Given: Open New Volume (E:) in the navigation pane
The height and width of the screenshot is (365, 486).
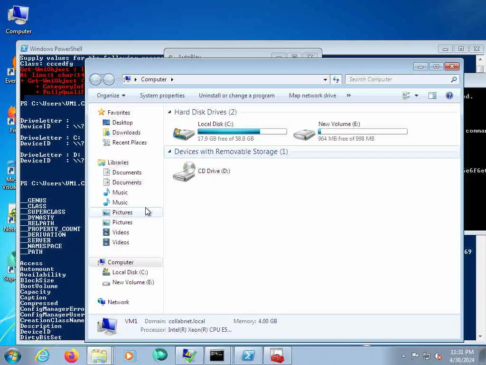Looking at the screenshot, I should [133, 282].
